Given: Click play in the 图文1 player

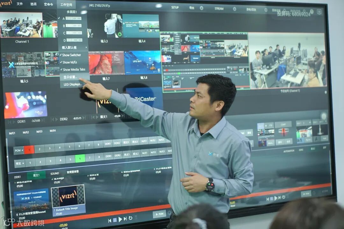Looking at the screenshot, I should tap(120, 219).
